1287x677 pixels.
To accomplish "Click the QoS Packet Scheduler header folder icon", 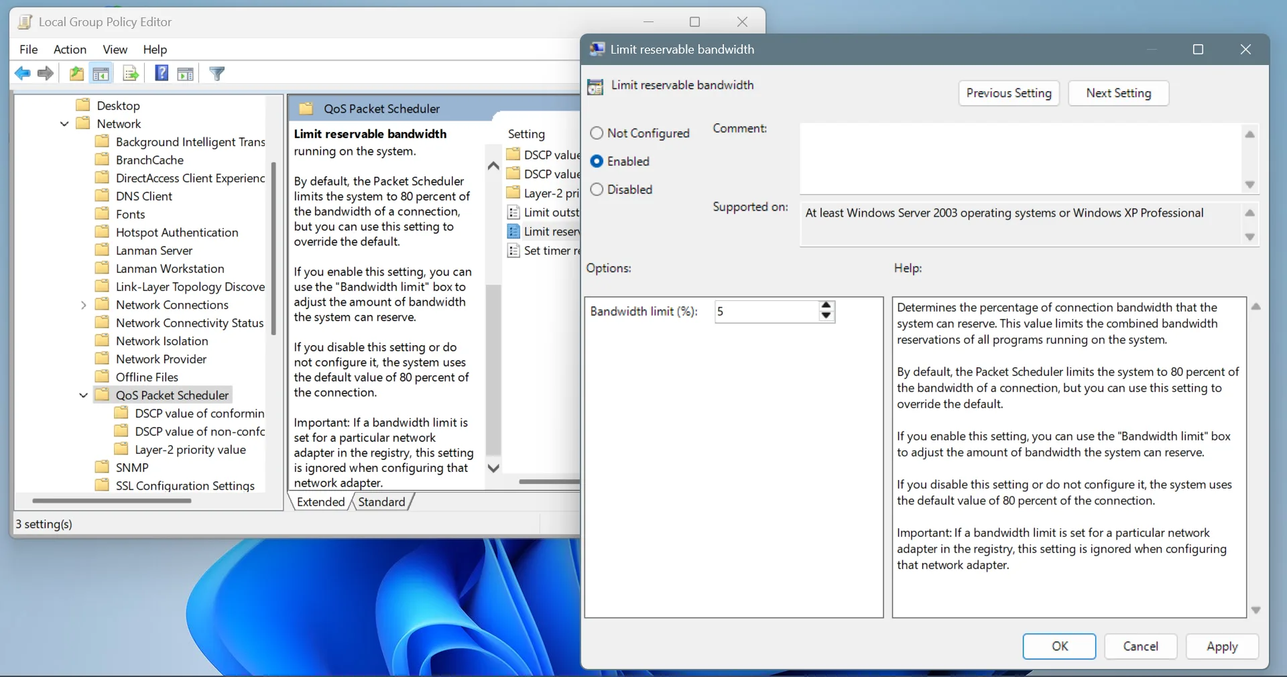I will tap(306, 109).
